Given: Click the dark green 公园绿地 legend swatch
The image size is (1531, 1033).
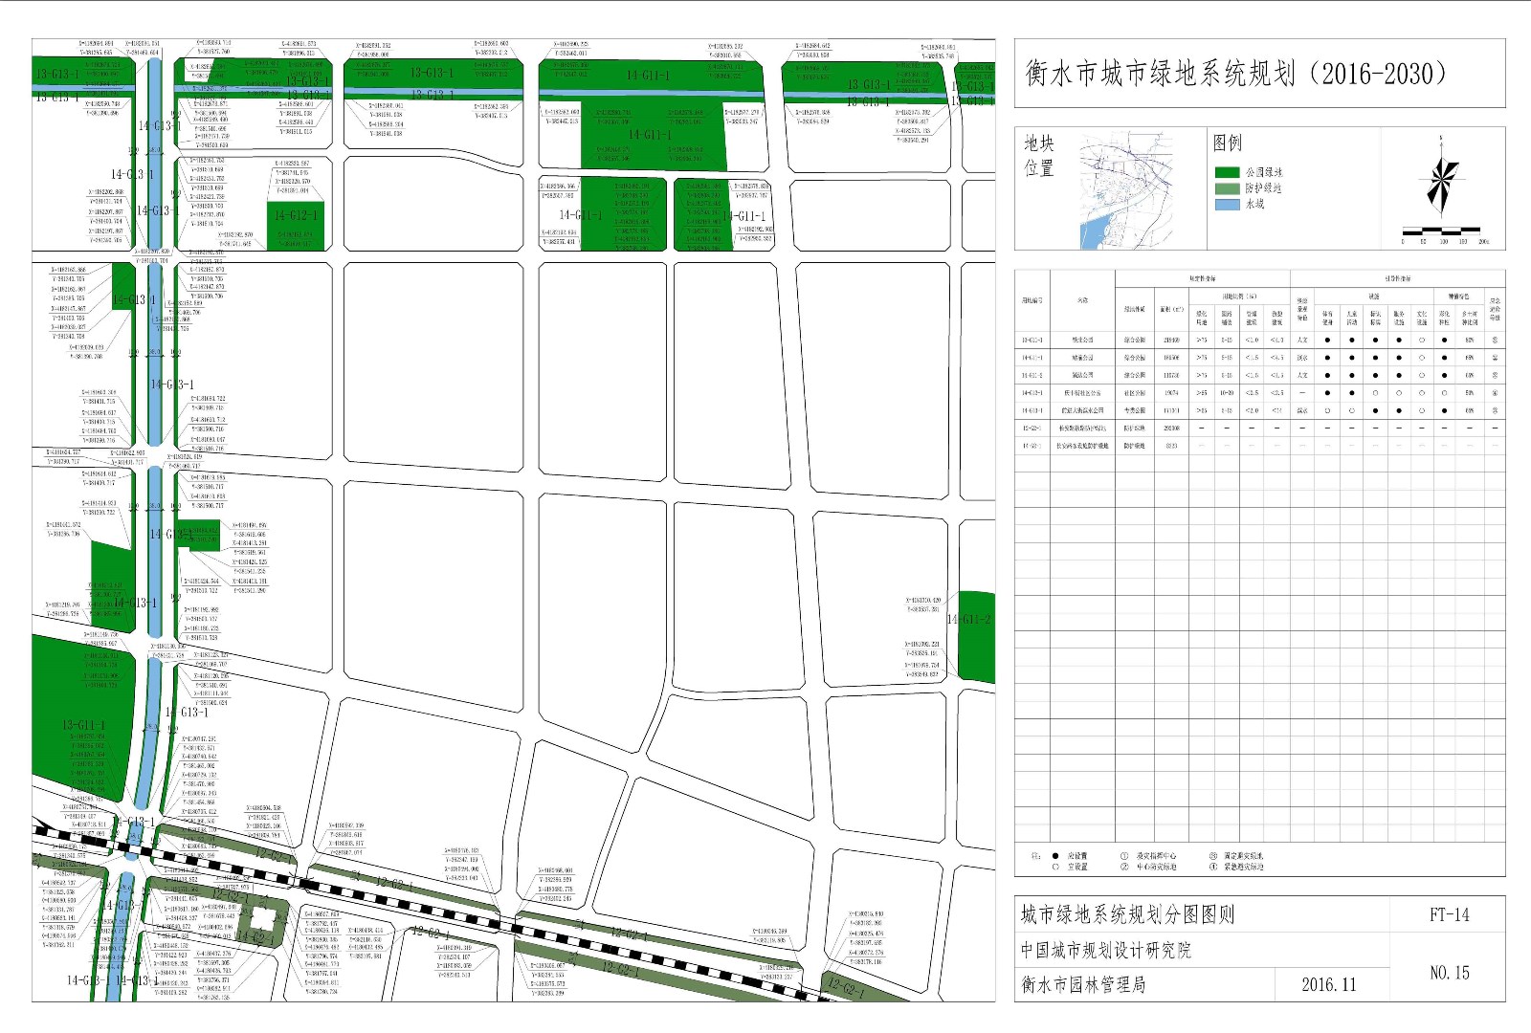Looking at the screenshot, I should pos(1227,173).
